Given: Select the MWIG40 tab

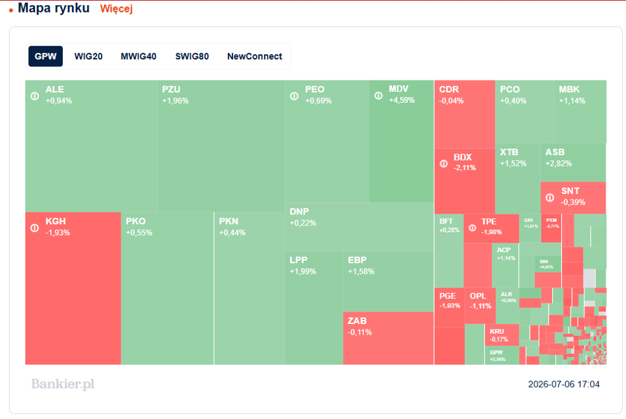Looking at the screenshot, I should coord(139,56).
